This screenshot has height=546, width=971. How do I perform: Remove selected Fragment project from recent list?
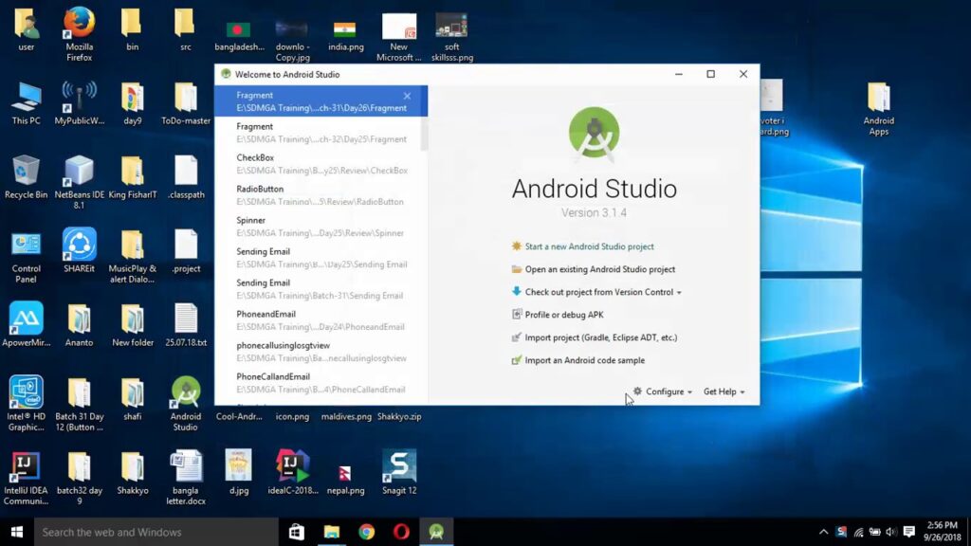tap(407, 96)
